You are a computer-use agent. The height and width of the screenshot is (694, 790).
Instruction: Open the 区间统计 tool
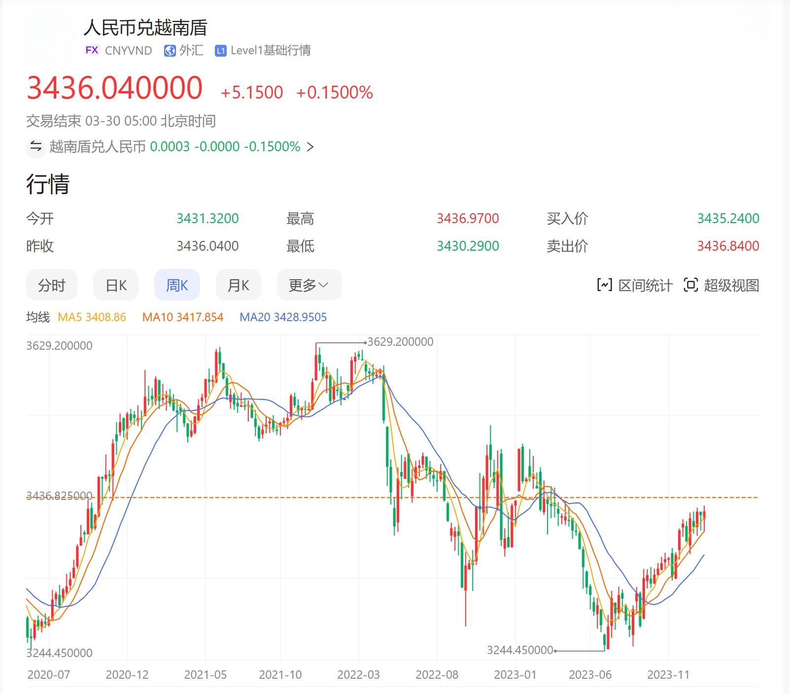(x=635, y=285)
